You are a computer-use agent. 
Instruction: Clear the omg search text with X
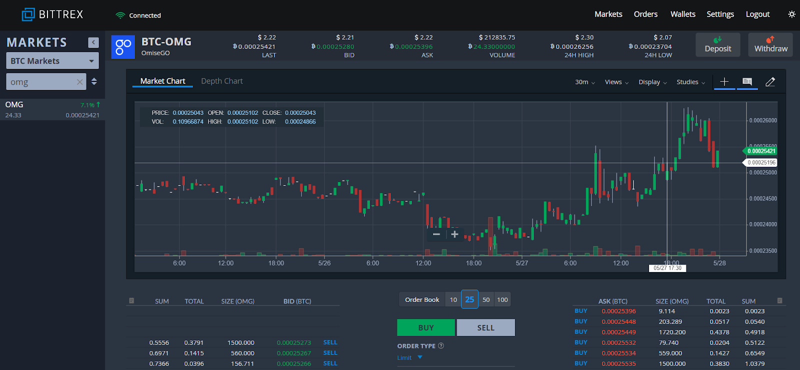pos(79,82)
